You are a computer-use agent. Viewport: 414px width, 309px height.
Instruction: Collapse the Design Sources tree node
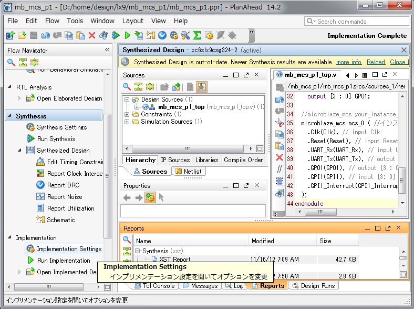coord(127,99)
